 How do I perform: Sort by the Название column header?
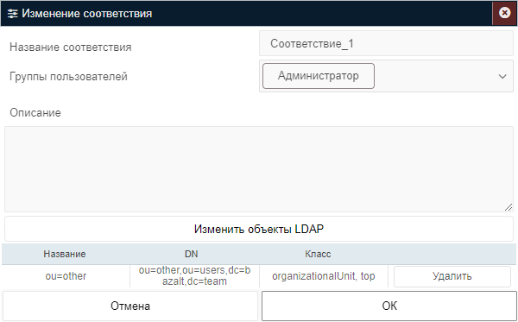65,254
